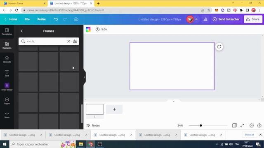The height and width of the screenshot is (148, 264).
Task: Redo the last action
Action: click(65, 19)
